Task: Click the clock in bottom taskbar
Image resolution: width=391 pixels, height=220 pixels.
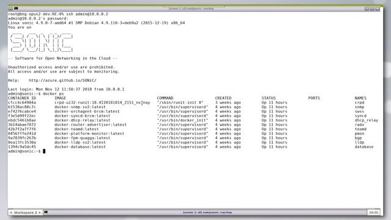Action: coord(373,213)
